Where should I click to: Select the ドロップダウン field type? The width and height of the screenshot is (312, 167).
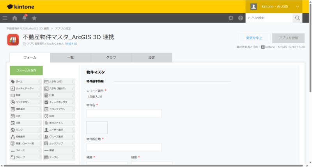pos(59,109)
